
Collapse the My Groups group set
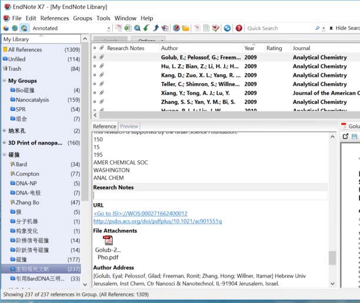(x=5, y=81)
